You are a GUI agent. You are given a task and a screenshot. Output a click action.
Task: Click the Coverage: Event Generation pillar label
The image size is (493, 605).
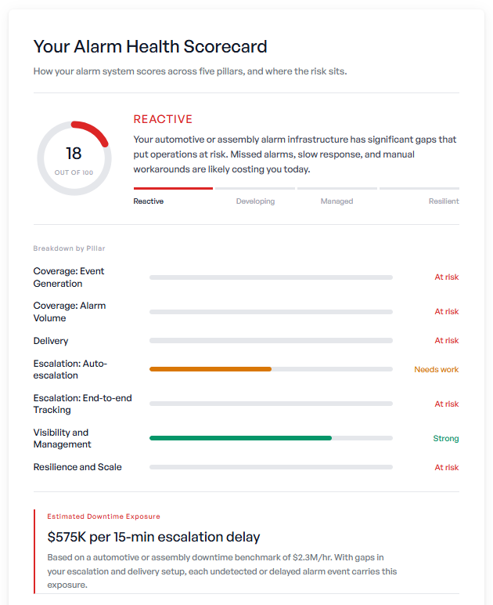pyautogui.click(x=69, y=277)
